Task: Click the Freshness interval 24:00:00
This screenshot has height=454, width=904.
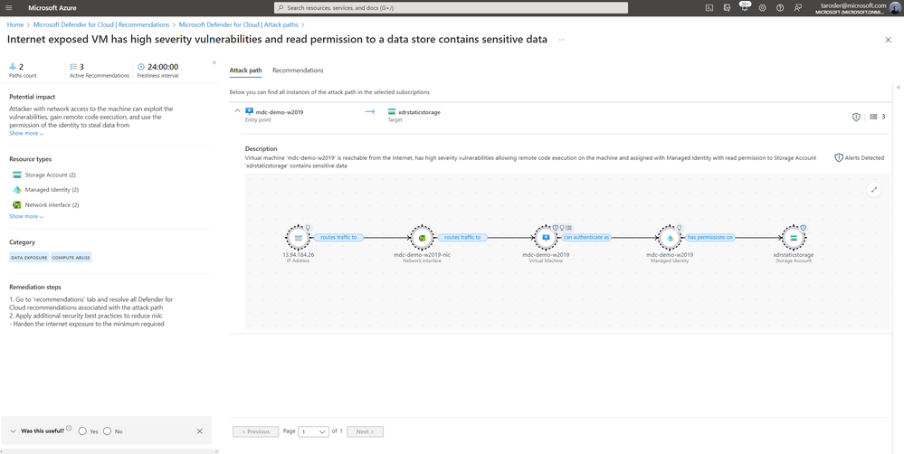Action: [x=163, y=67]
